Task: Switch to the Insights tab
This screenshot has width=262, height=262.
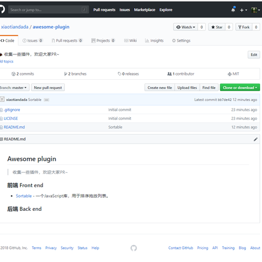Action: tap(154, 41)
